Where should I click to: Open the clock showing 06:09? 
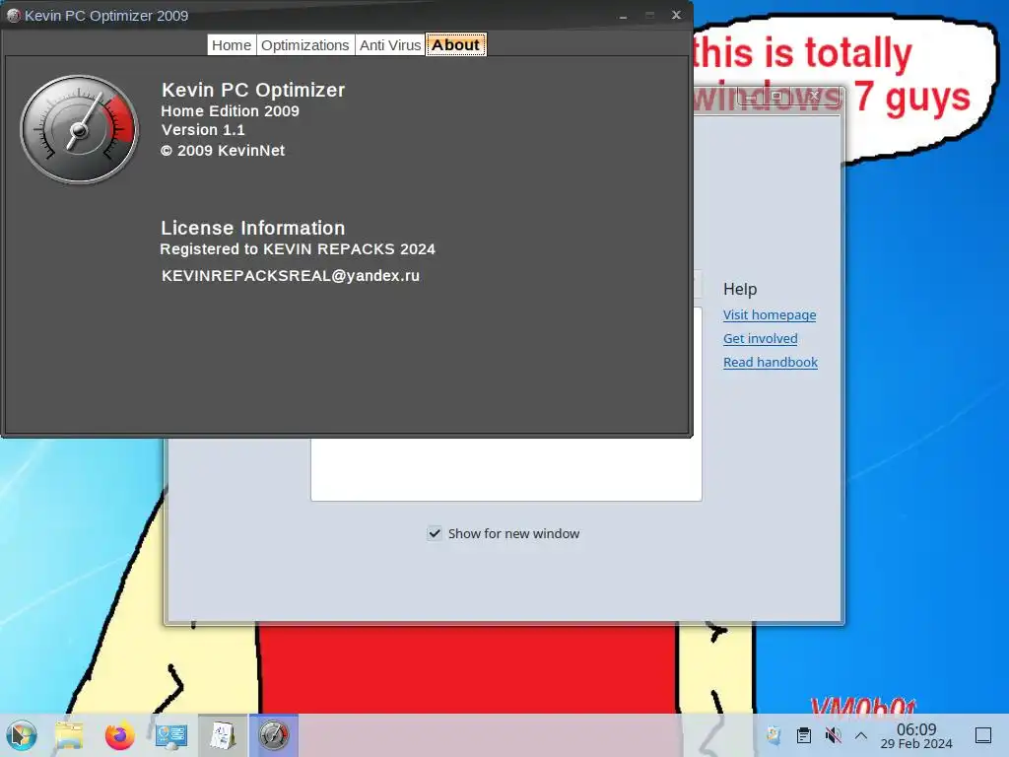pos(916,735)
